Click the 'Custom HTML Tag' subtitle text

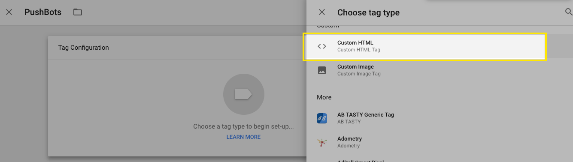pyautogui.click(x=359, y=50)
